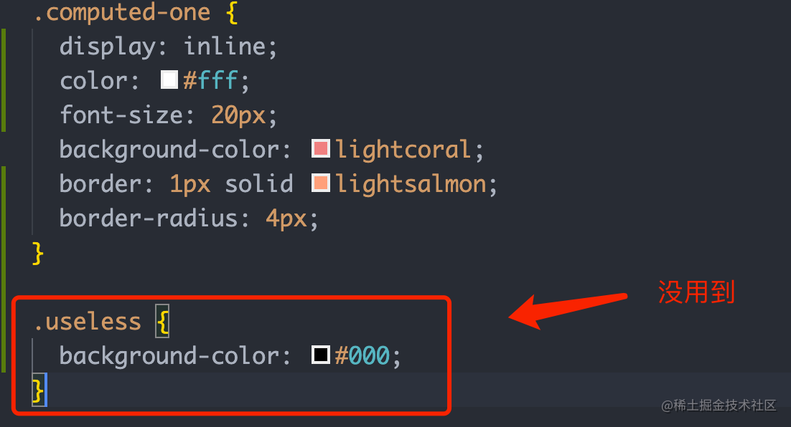
Task: Click the white #fff color swatch
Action: (169, 80)
